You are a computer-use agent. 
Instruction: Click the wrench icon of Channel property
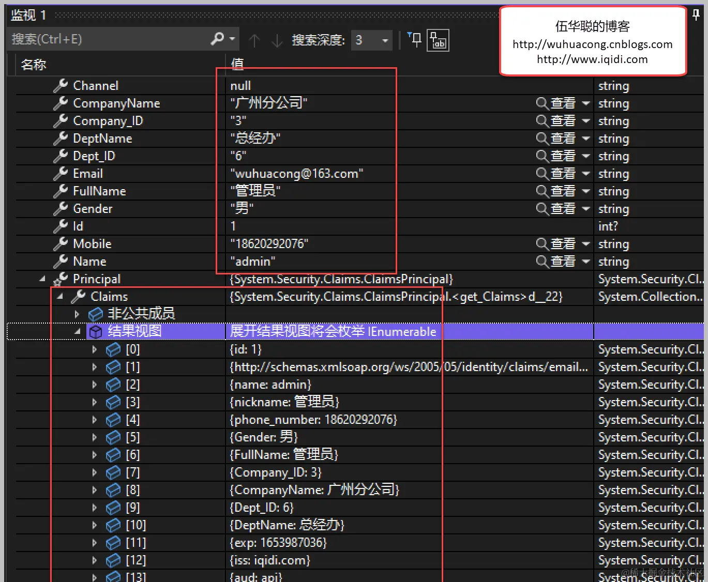(x=61, y=85)
